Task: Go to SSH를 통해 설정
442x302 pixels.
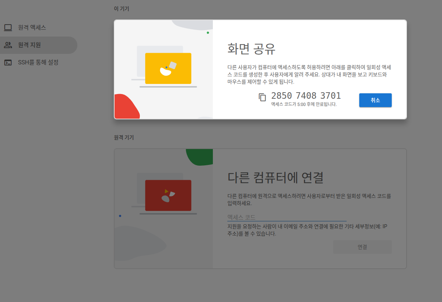Action: [39, 63]
